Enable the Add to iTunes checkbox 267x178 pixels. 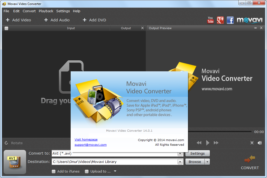(x=54, y=171)
